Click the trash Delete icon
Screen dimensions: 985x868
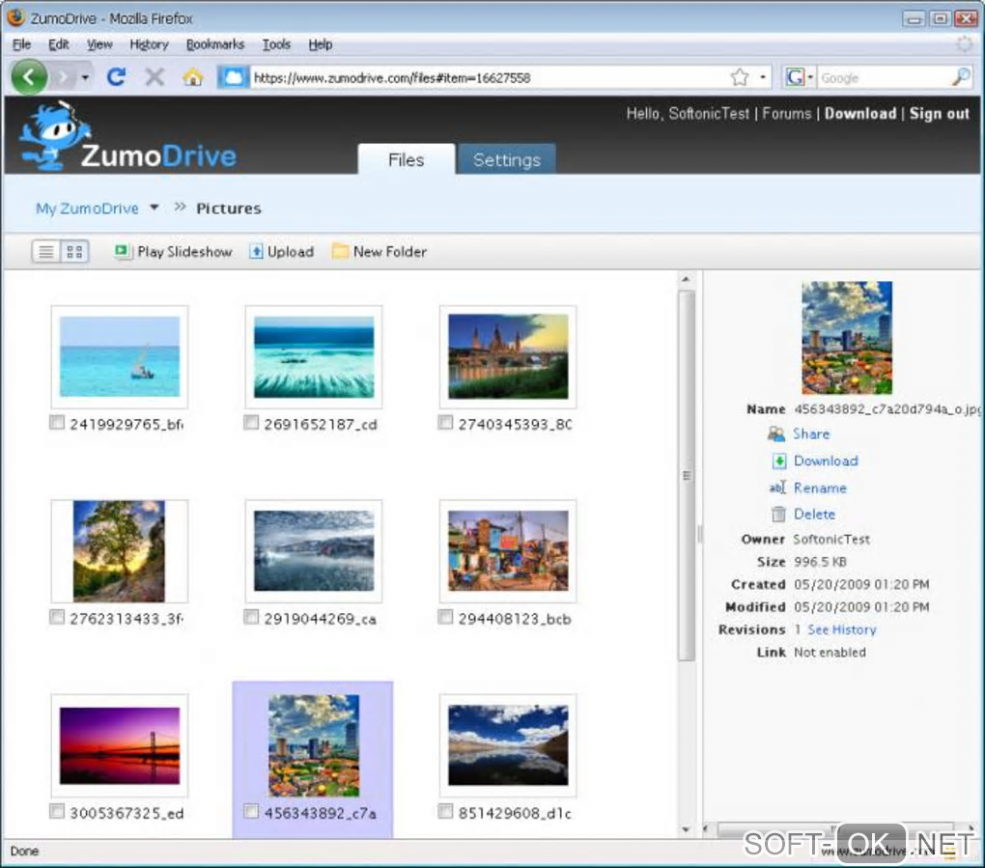click(778, 514)
